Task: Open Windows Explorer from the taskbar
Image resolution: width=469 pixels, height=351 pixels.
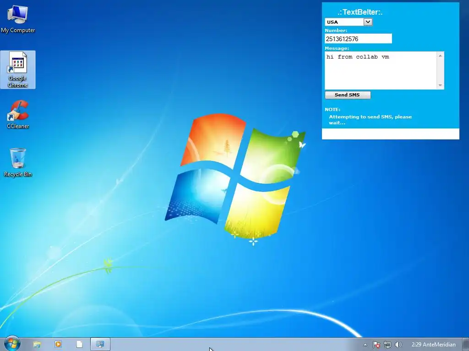Action: pos(37,345)
